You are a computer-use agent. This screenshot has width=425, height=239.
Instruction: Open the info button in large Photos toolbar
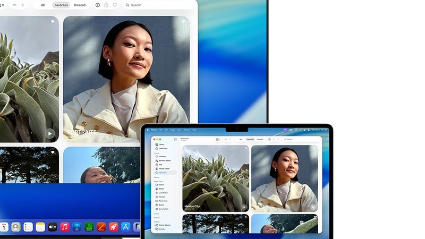pos(98,5)
